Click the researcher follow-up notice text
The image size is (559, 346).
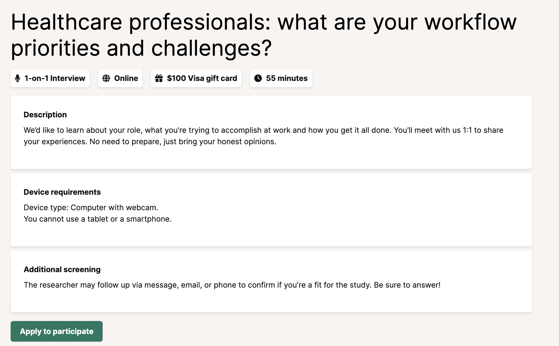click(x=232, y=285)
